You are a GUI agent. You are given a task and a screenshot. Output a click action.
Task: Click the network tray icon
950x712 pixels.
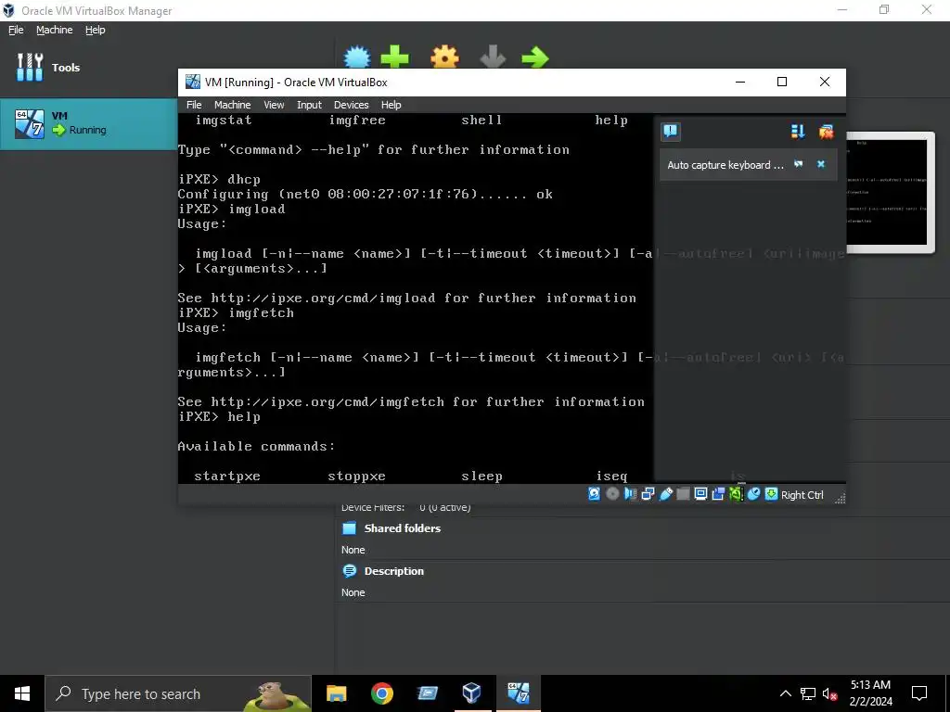pyautogui.click(x=808, y=693)
